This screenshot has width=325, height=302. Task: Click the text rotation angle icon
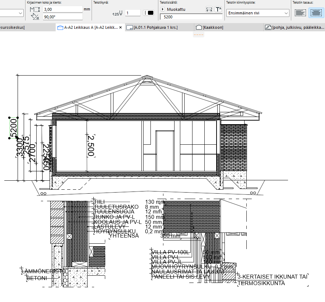click(x=35, y=17)
